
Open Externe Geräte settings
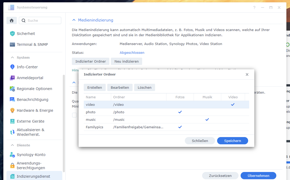click(30, 121)
